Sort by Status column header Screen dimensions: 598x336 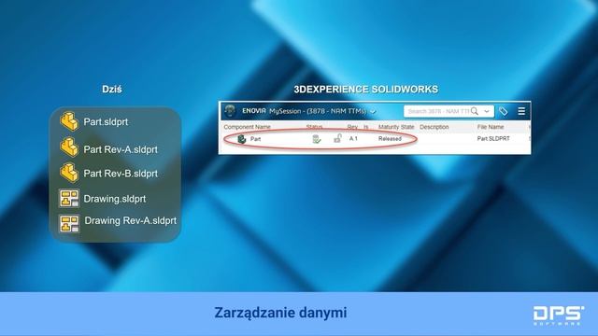314,127
